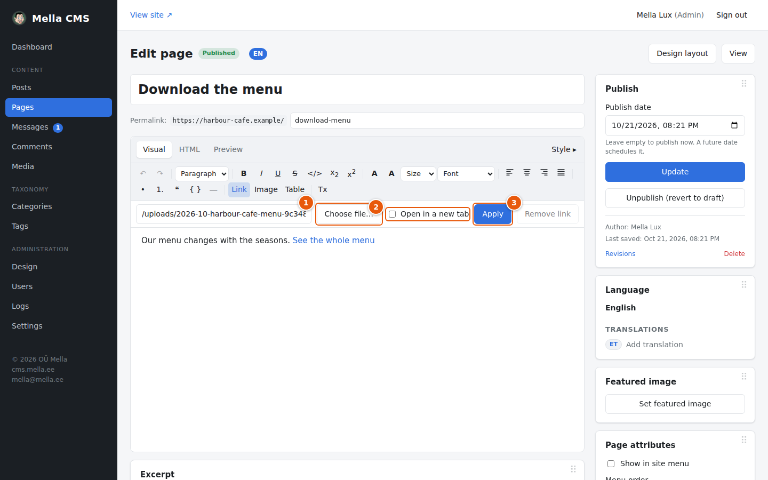Expand the Style menu
This screenshot has height=480, width=768.
564,149
